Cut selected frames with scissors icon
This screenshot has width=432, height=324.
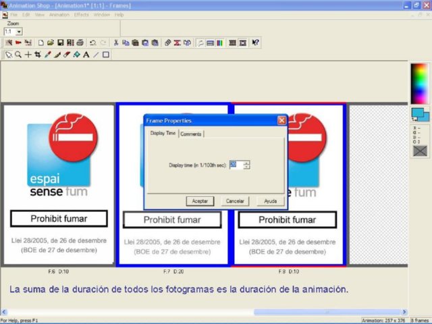coord(116,43)
